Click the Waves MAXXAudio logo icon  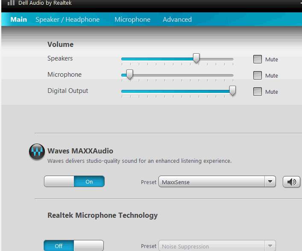coord(37,152)
